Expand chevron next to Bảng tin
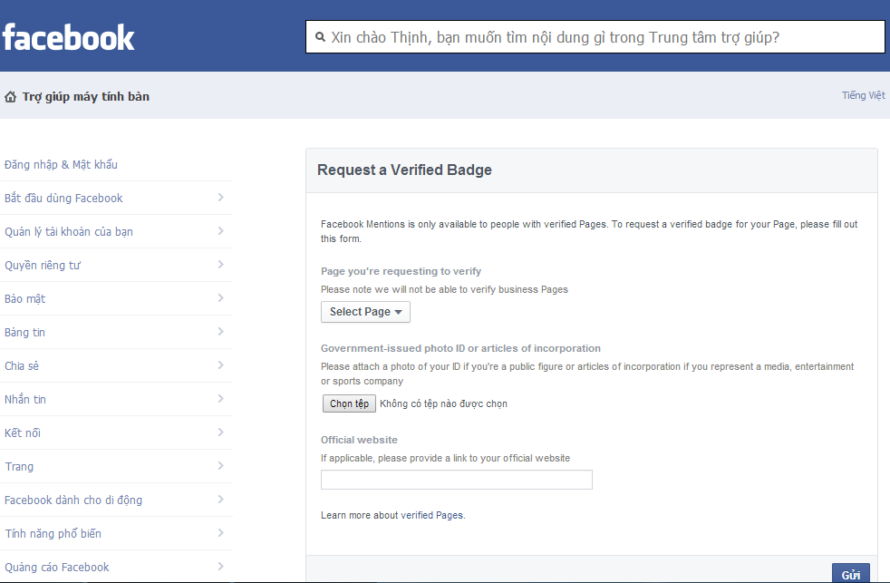 click(221, 332)
